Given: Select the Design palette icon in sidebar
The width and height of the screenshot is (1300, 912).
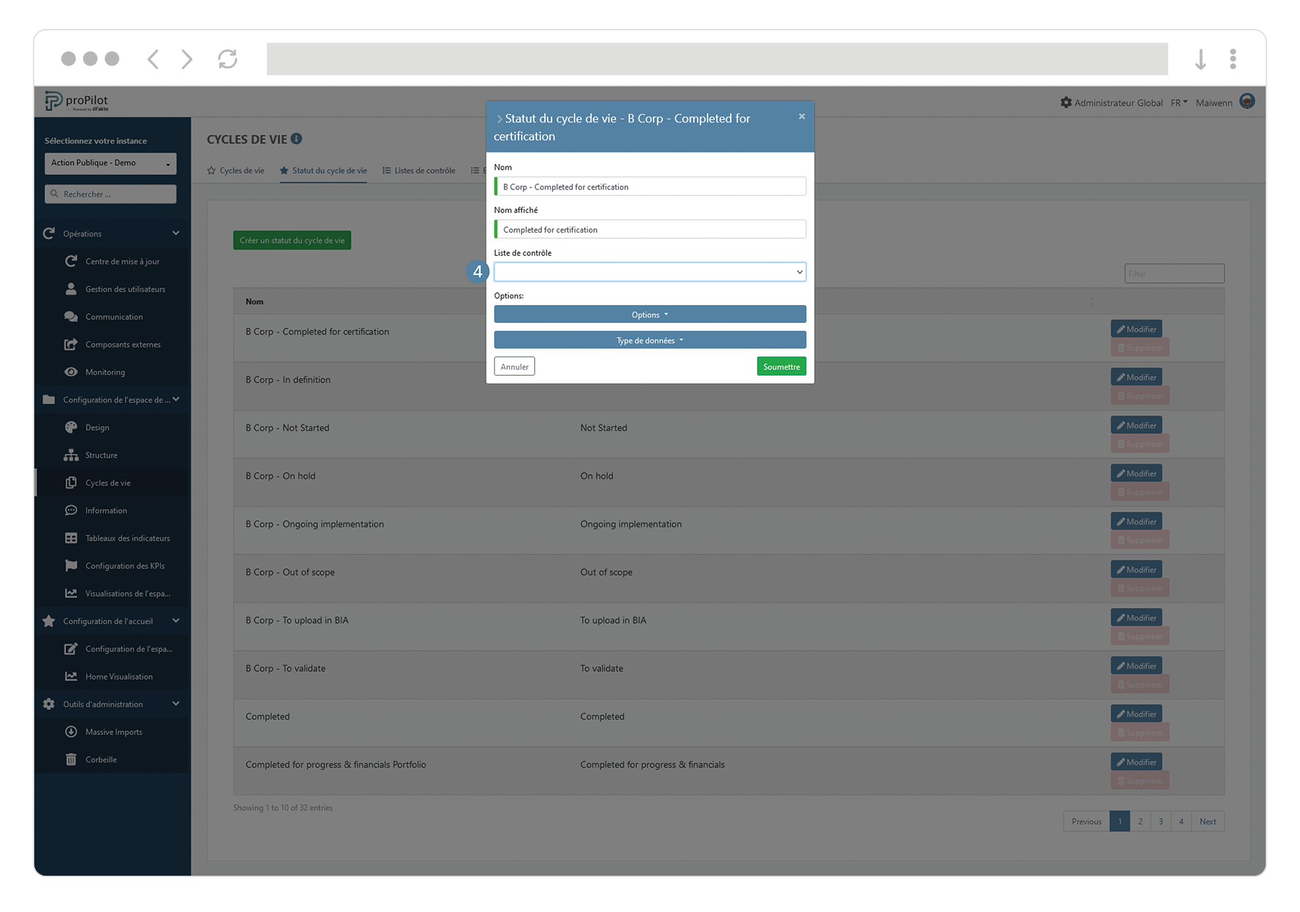Looking at the screenshot, I should click(72, 427).
